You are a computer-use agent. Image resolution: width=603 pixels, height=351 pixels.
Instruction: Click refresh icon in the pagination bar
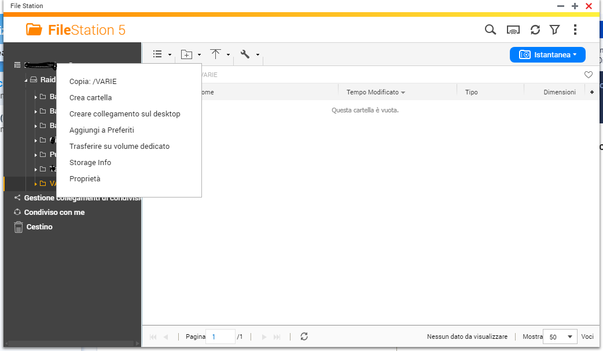304,337
